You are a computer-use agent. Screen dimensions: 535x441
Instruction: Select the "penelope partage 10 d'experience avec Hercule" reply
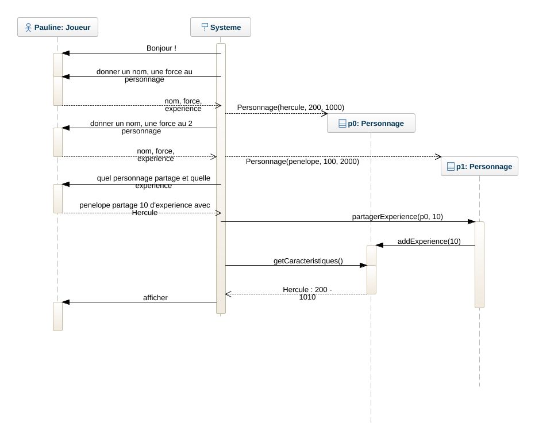tap(145, 209)
